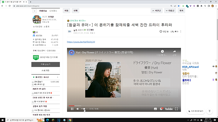Open the youtu.be link in post

click(81, 42)
